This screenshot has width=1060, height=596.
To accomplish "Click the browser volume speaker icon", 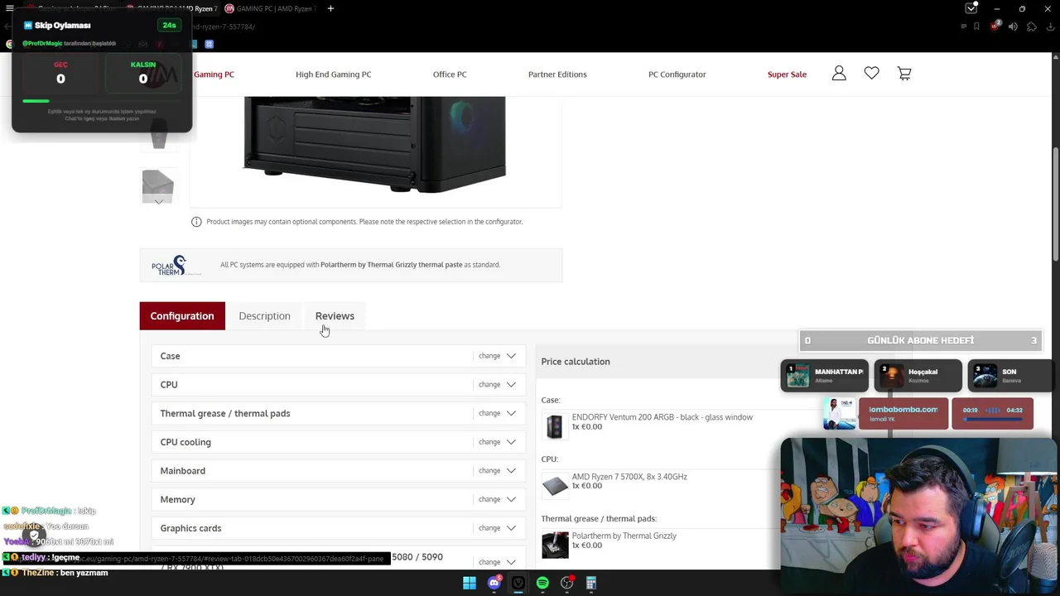I will click(1013, 26).
